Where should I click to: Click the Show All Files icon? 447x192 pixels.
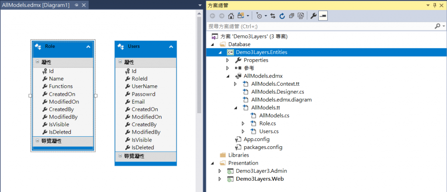click(301, 16)
